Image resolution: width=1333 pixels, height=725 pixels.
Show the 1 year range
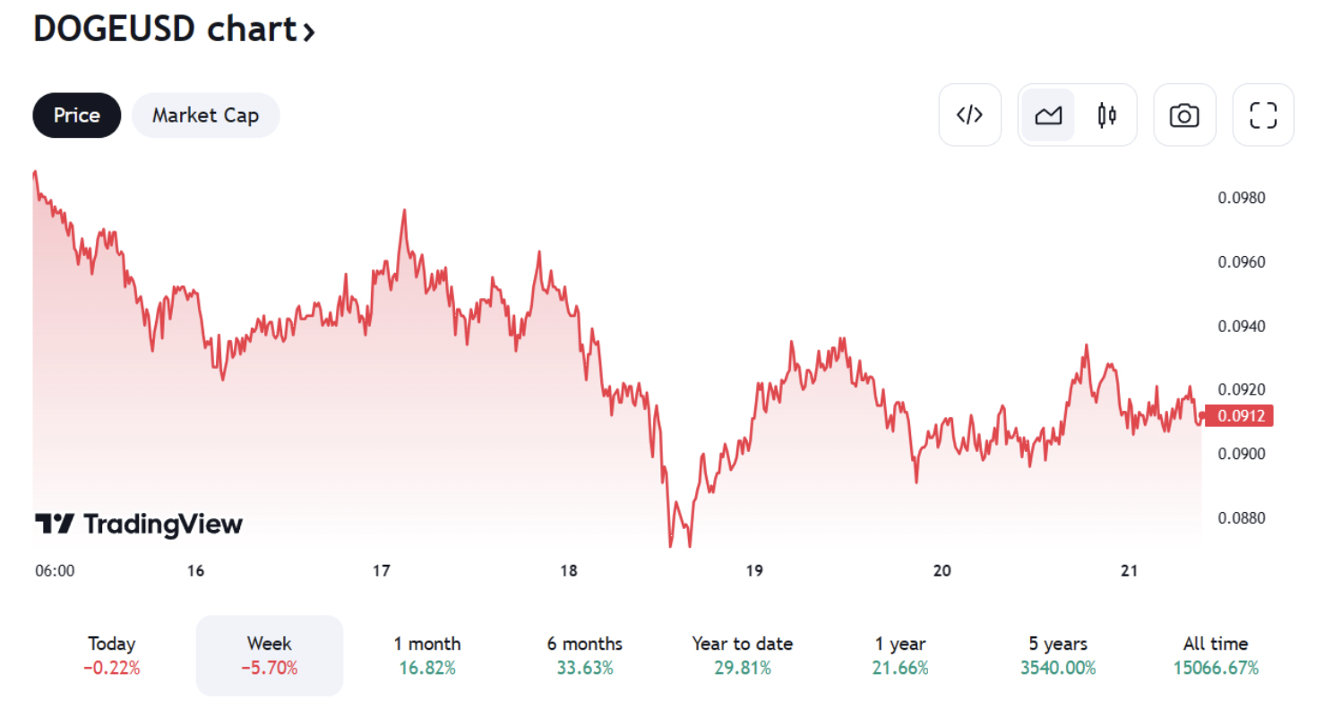point(900,655)
